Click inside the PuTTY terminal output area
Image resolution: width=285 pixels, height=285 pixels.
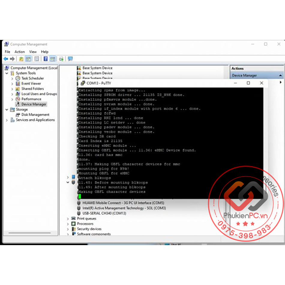coord(170,143)
